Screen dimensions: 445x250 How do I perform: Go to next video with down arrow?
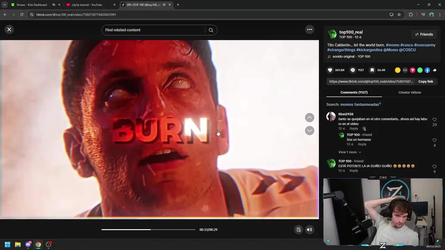coord(309,131)
